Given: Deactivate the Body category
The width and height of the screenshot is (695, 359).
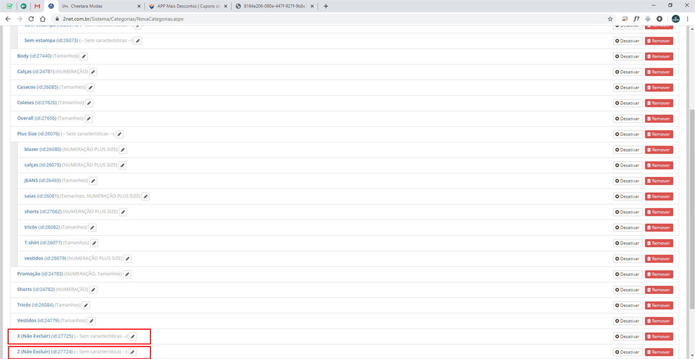Looking at the screenshot, I should [x=628, y=56].
